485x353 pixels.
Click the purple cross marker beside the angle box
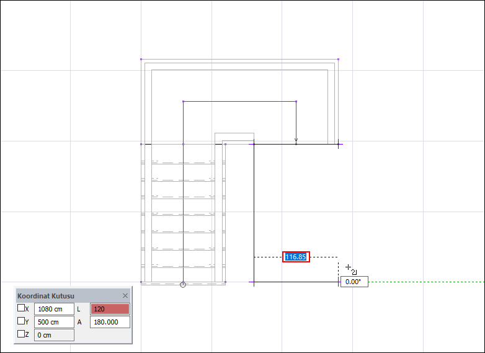[339, 282]
